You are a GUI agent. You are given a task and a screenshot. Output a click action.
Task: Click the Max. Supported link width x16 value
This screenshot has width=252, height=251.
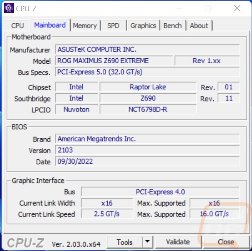(215, 203)
